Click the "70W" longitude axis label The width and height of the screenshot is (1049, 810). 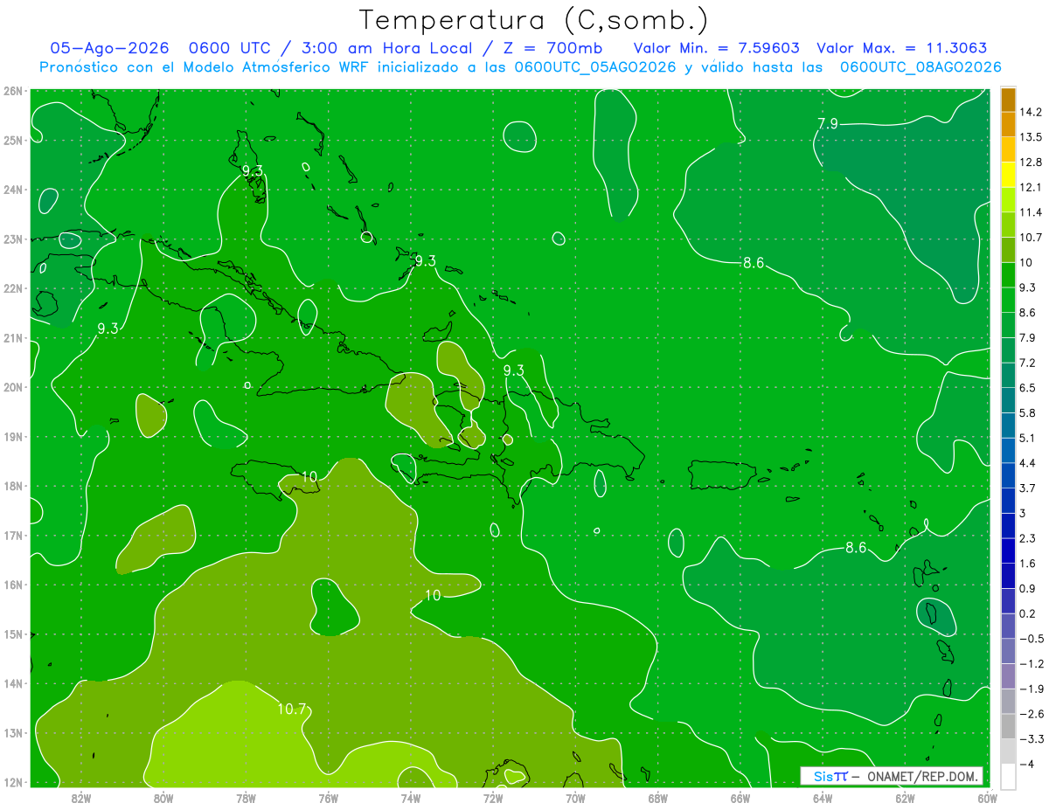(x=575, y=797)
